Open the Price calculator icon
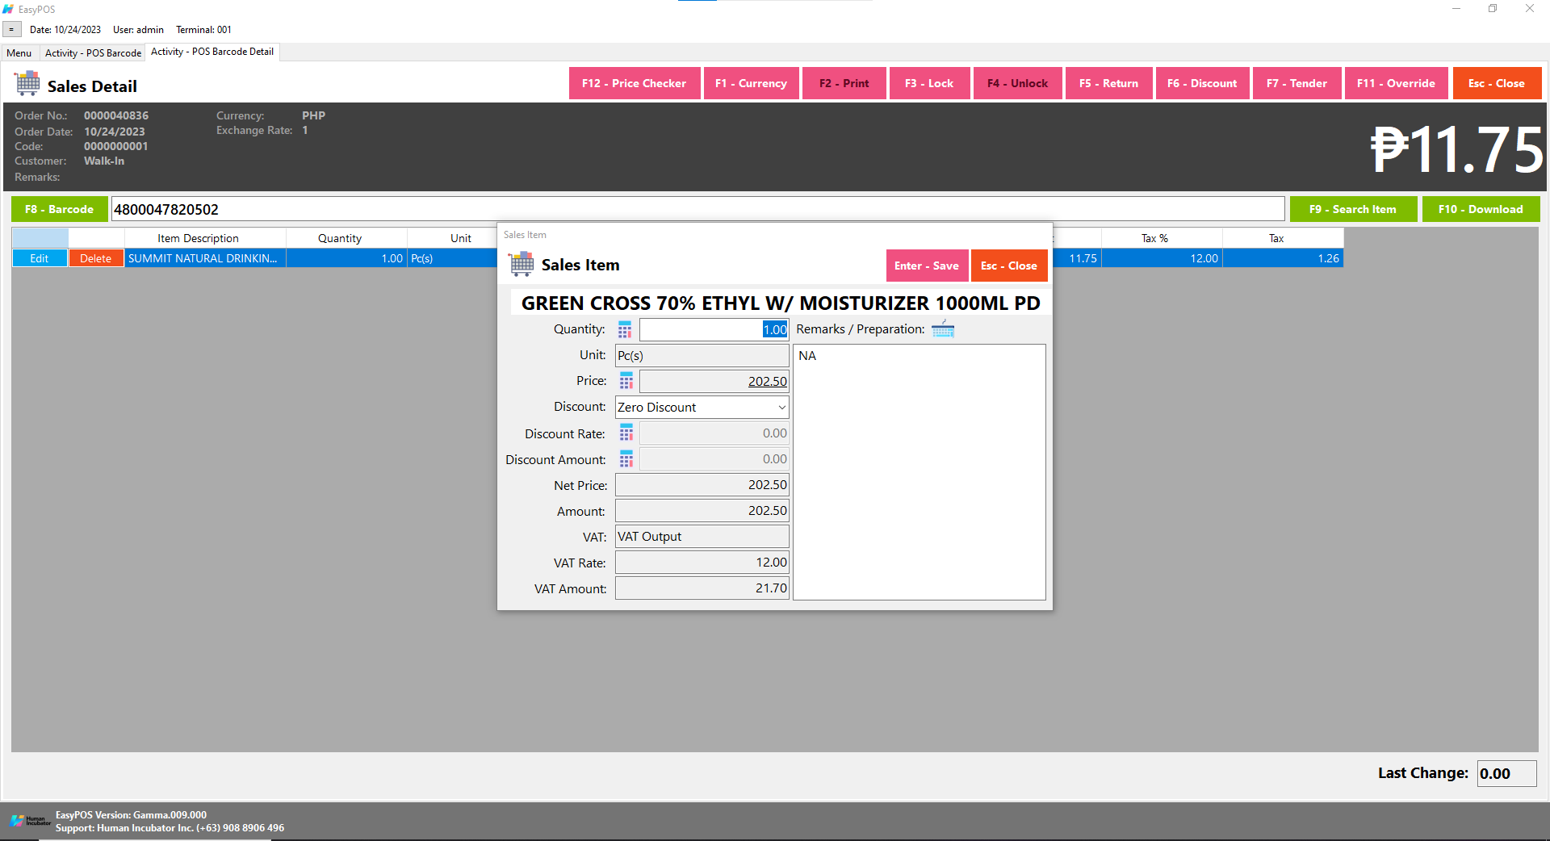 point(626,381)
